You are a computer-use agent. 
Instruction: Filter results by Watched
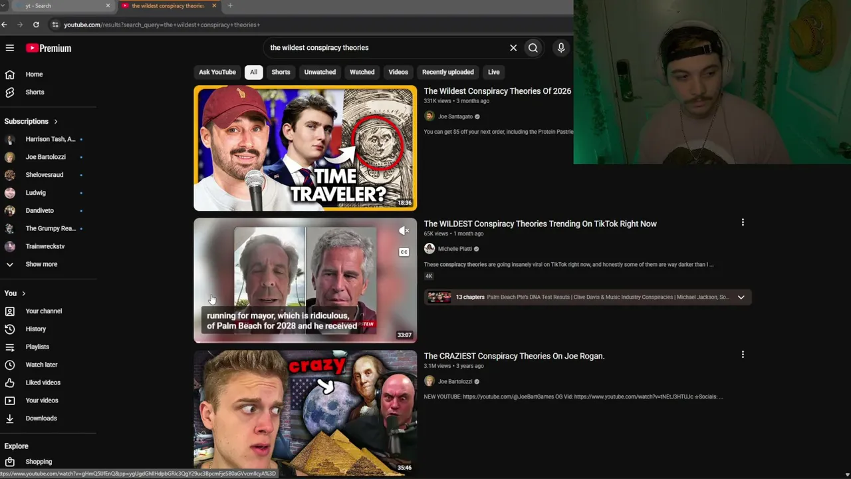click(x=362, y=72)
